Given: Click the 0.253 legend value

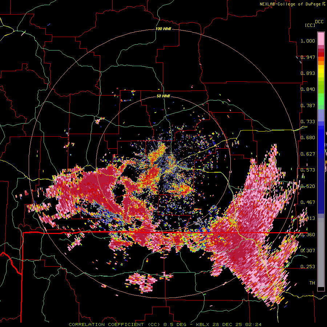Looking at the screenshot, I should point(308,267).
